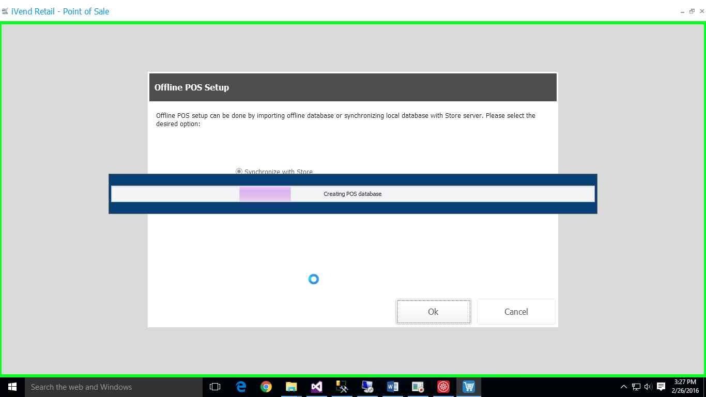Screen dimensions: 706x397
Task: Click the iVend Retail app icon in title bar
Action: (x=5, y=11)
